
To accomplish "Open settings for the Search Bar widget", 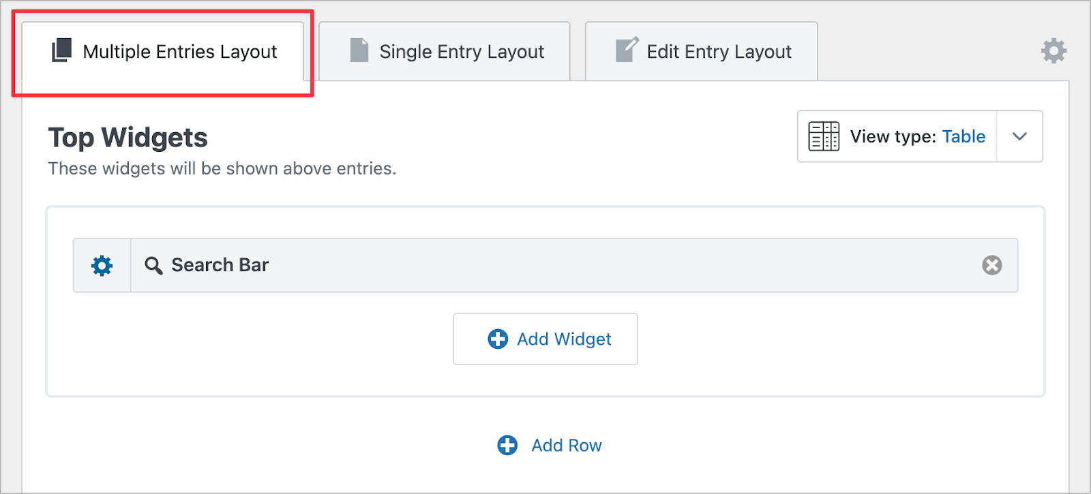I will pos(101,265).
